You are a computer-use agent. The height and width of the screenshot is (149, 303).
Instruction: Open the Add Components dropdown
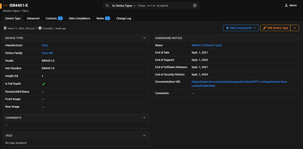point(241,28)
